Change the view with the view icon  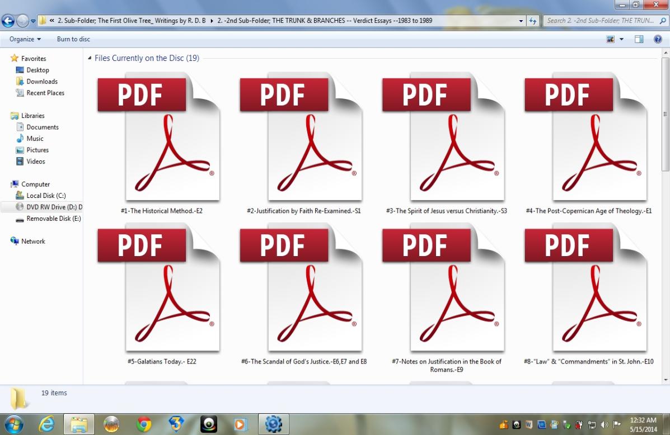click(x=610, y=39)
